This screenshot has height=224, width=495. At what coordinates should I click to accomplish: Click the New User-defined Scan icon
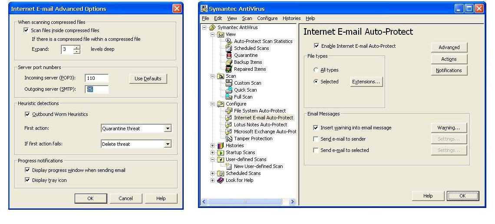point(229,166)
